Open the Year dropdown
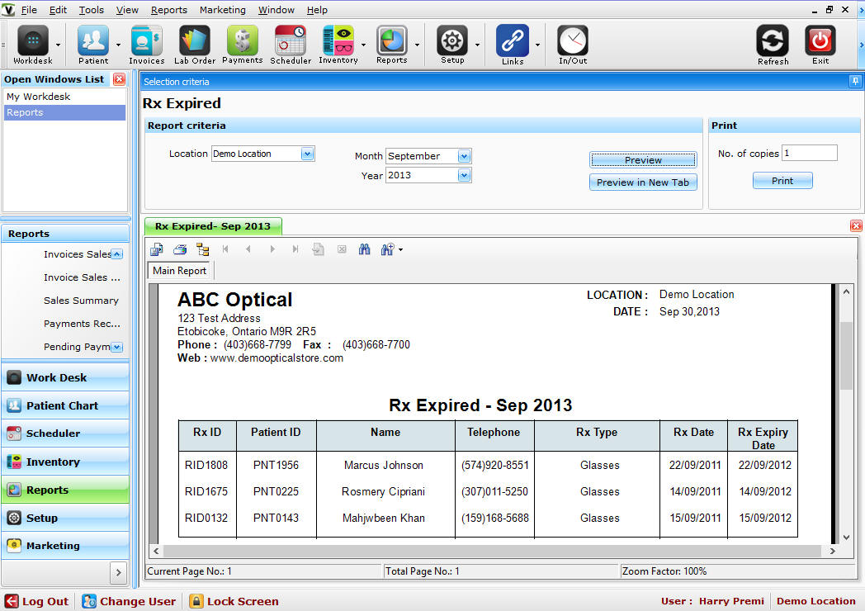The image size is (865, 611). (x=464, y=175)
